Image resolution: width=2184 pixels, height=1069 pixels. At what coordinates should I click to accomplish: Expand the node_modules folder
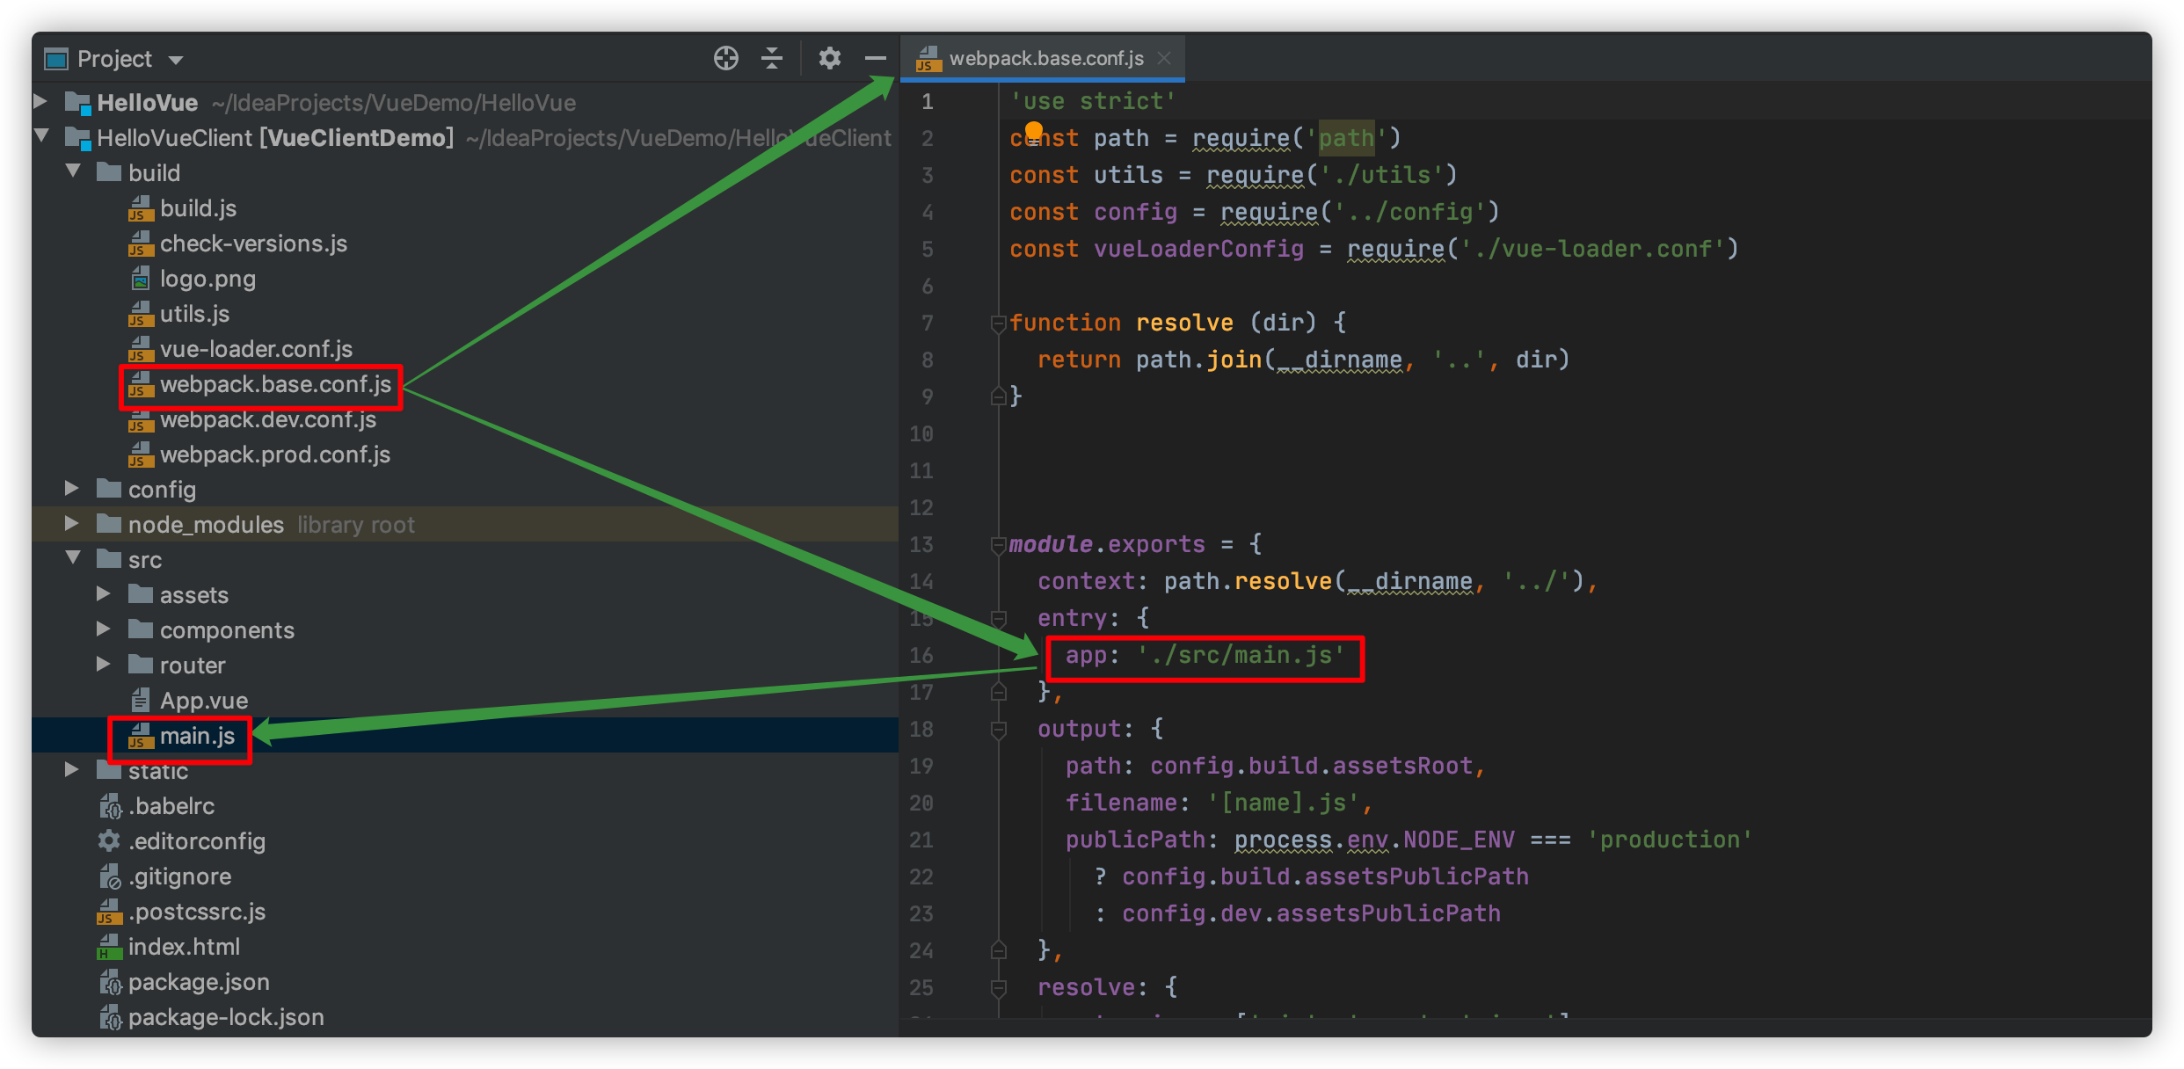pos(72,524)
